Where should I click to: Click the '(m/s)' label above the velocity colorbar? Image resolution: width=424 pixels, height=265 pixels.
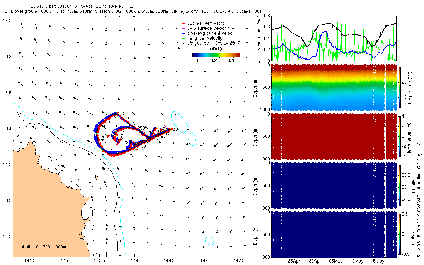[216, 48]
